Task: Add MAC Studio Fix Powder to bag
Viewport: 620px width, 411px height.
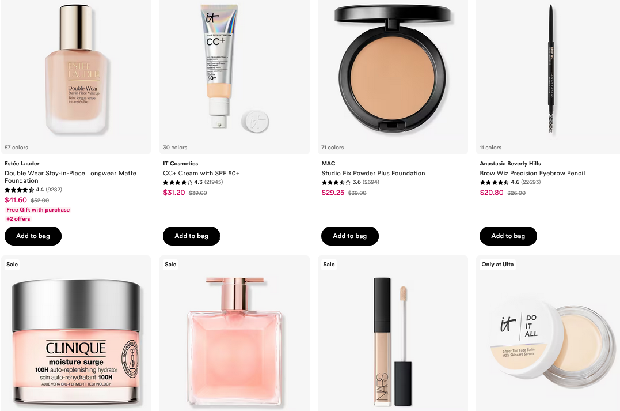Action: tap(350, 236)
